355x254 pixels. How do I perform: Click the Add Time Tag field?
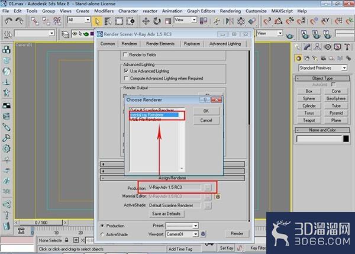click(x=180, y=249)
